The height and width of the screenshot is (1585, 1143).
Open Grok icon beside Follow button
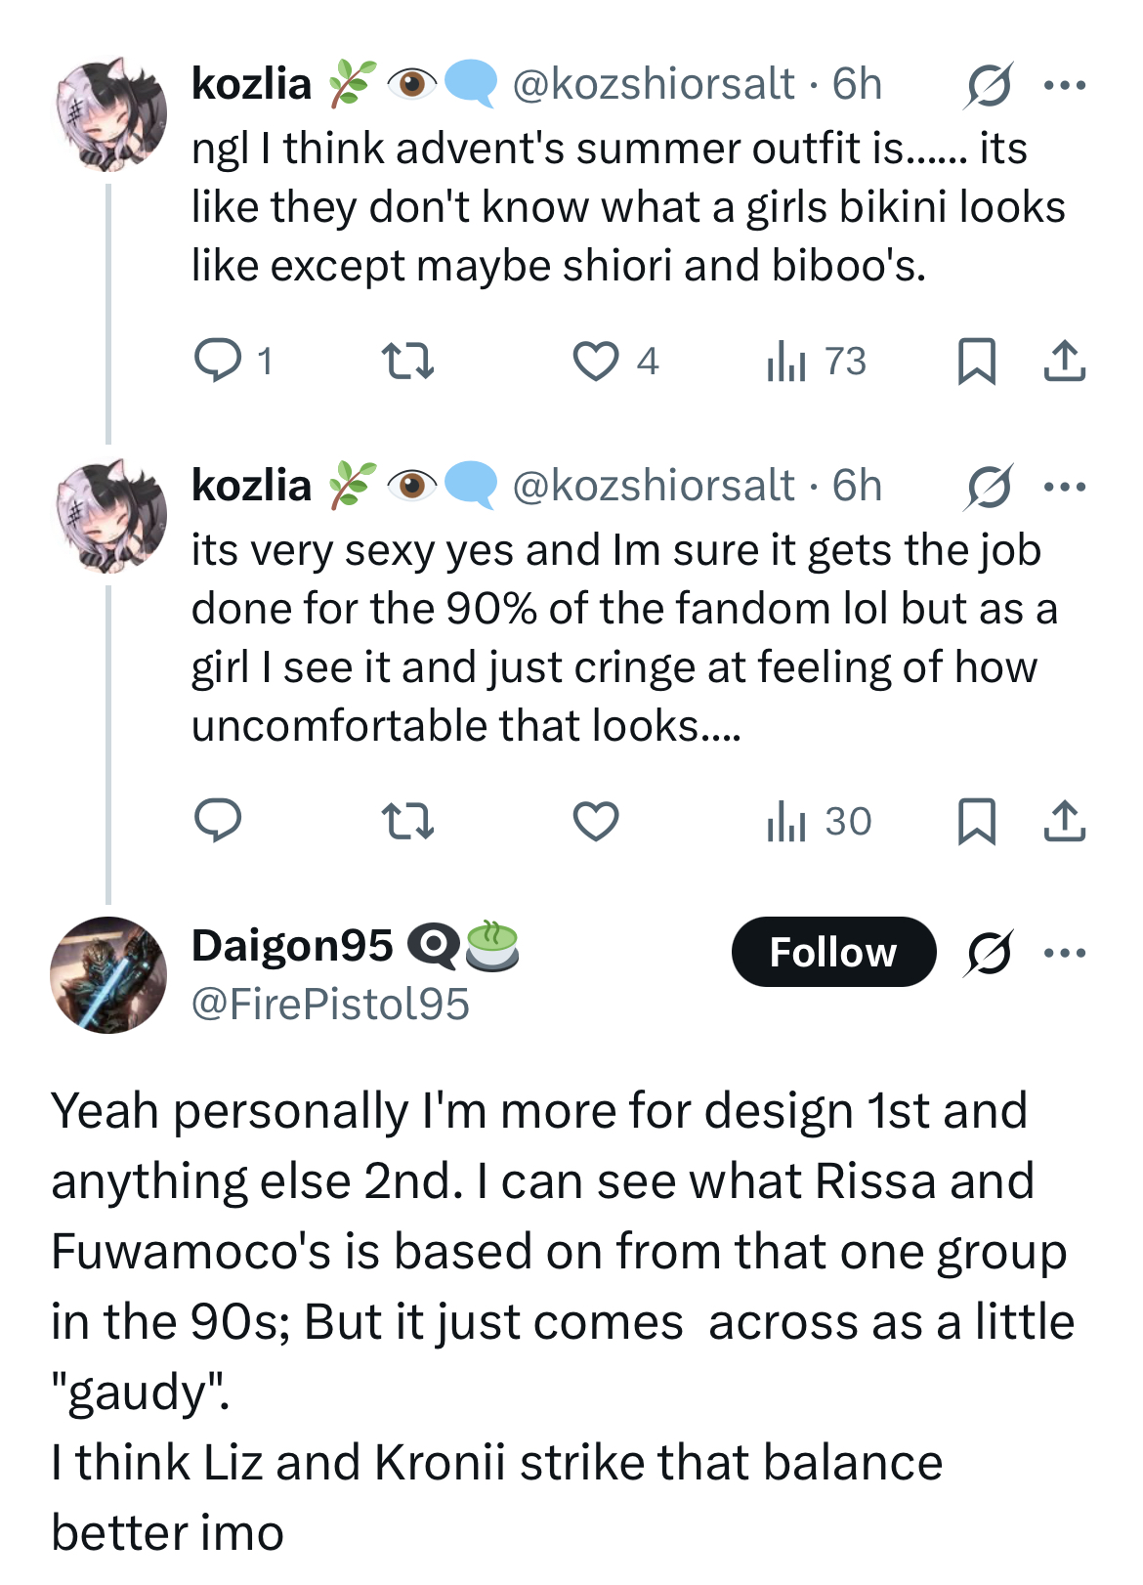click(989, 953)
